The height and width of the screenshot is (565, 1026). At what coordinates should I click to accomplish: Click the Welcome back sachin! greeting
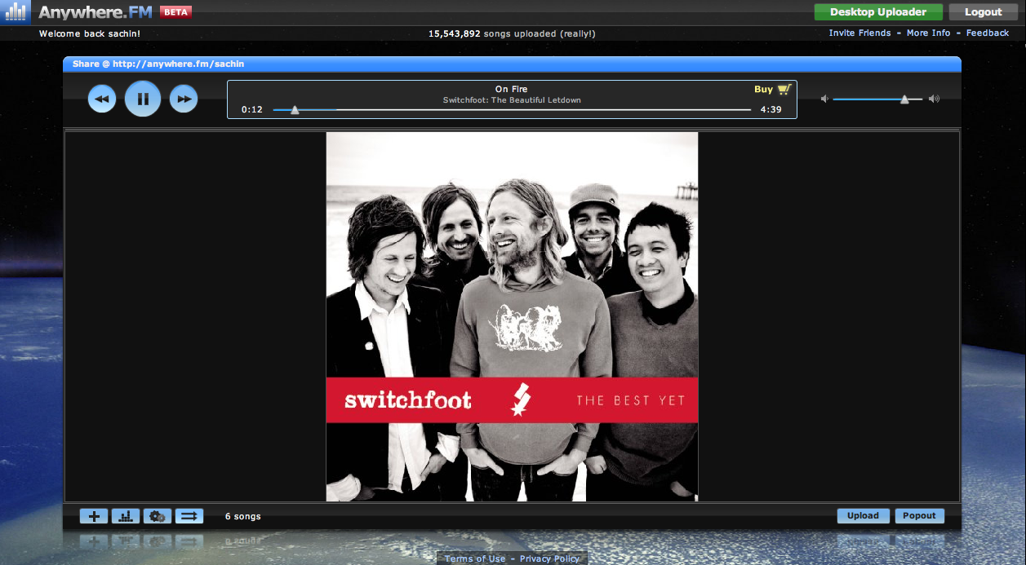[x=90, y=33]
